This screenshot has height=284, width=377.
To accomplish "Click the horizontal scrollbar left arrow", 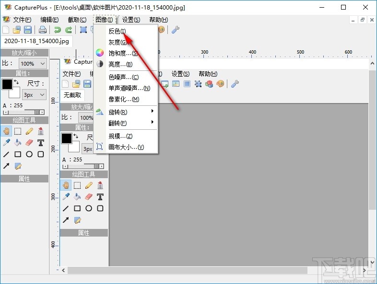I will tap(63, 270).
